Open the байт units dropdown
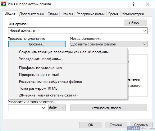Viewport: 155px width, 131px height. pos(57,108)
